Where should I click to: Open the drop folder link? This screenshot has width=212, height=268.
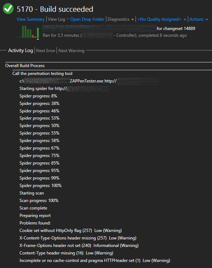click(x=87, y=19)
